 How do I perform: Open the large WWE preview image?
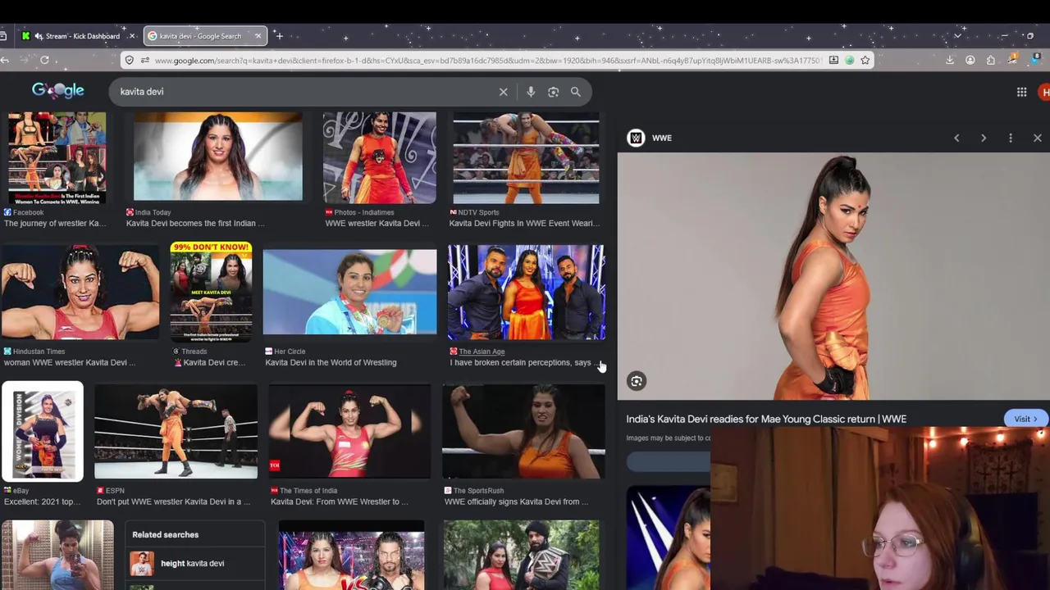click(x=833, y=276)
